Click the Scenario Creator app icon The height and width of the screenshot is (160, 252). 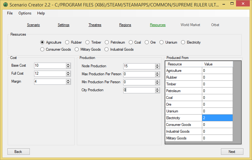(6, 5)
